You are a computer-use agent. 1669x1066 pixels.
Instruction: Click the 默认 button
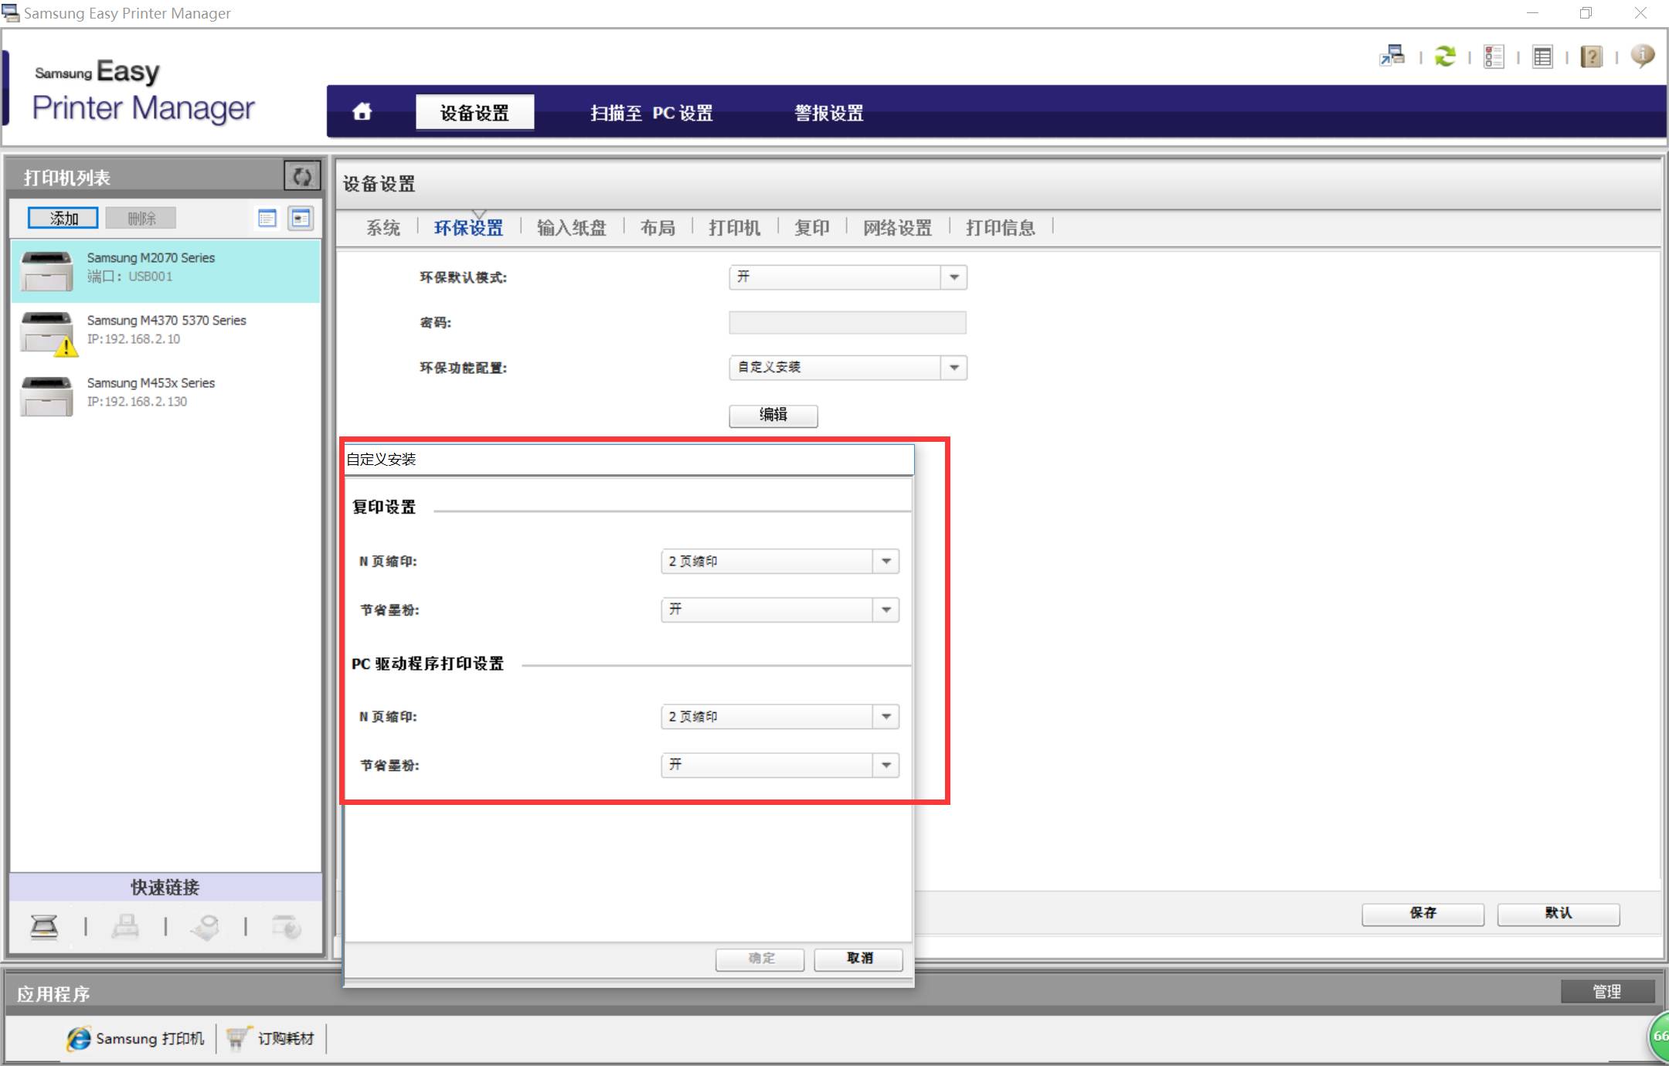(x=1559, y=914)
